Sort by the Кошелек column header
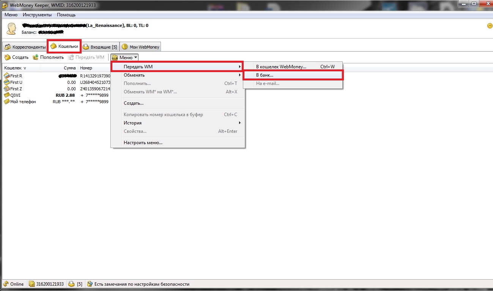The height and width of the screenshot is (291, 493). click(21, 68)
